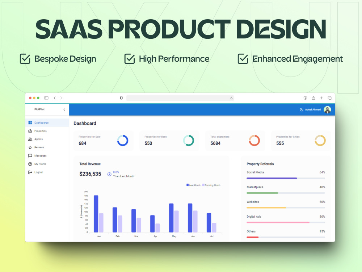
Task: Click the Others progress bar
Action: (286, 237)
